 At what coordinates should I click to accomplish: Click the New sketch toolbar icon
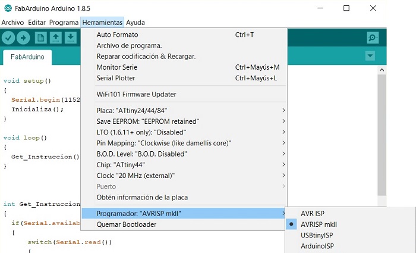40,38
